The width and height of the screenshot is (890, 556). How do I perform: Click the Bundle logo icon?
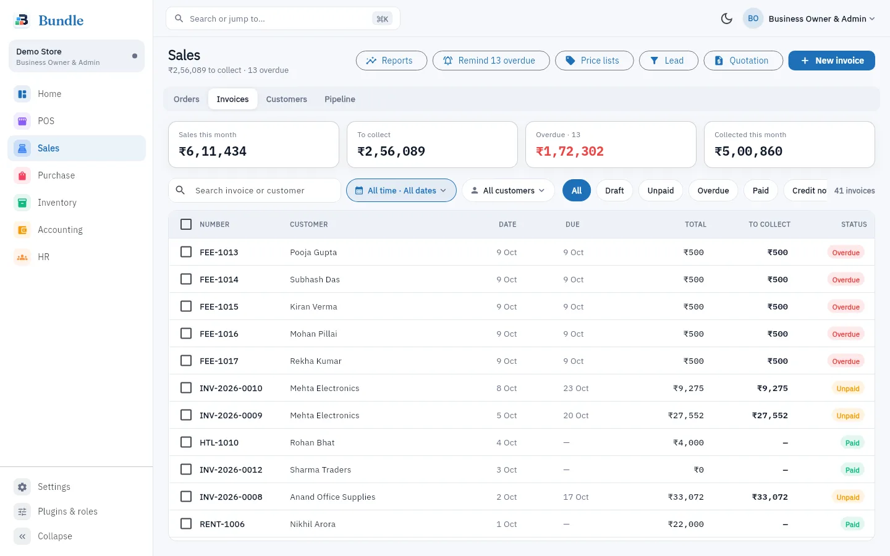pos(22,20)
